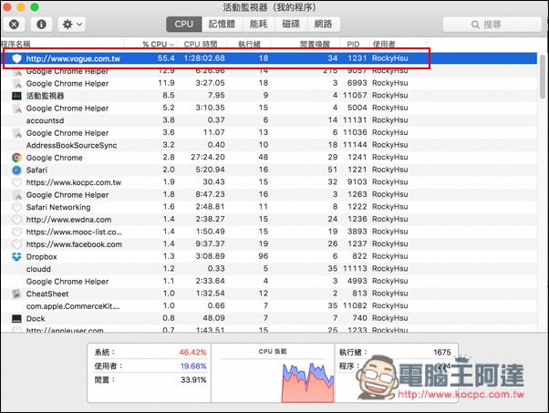This screenshot has width=549, height=413.
Task: Select the https://www.kocpc.com.tw process
Action: (270, 182)
